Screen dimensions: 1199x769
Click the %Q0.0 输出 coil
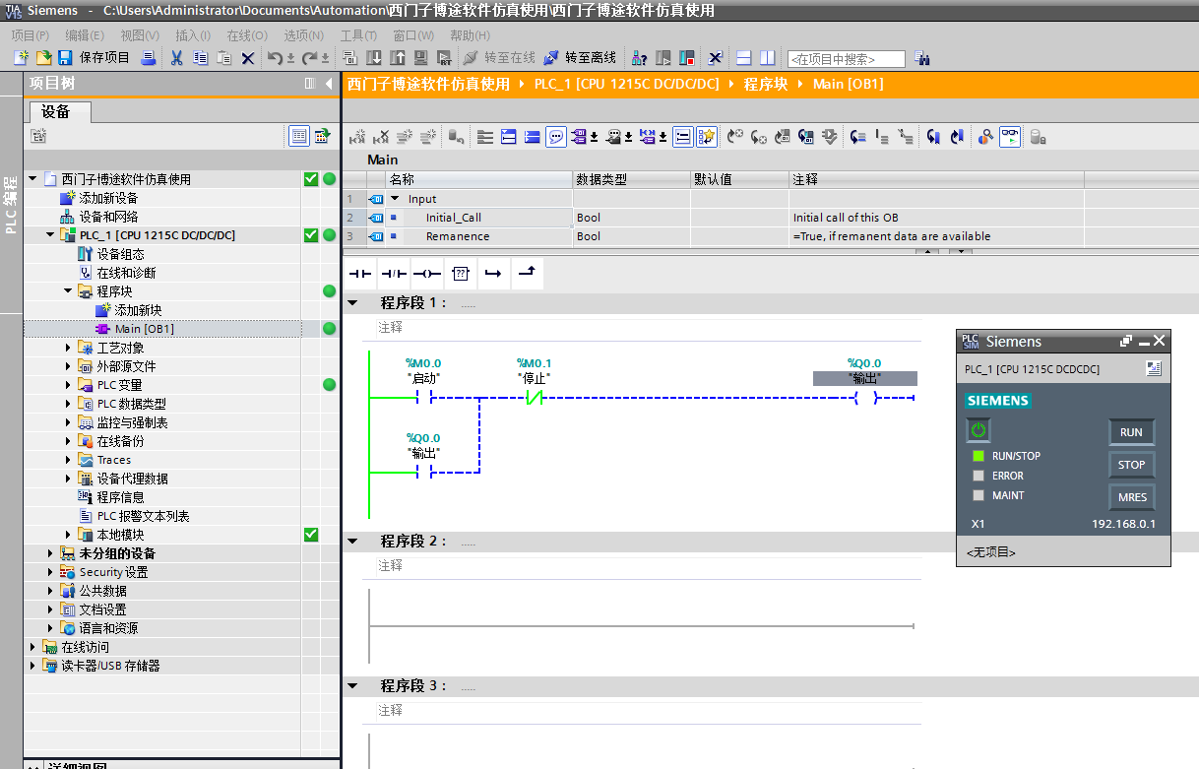[x=864, y=398]
